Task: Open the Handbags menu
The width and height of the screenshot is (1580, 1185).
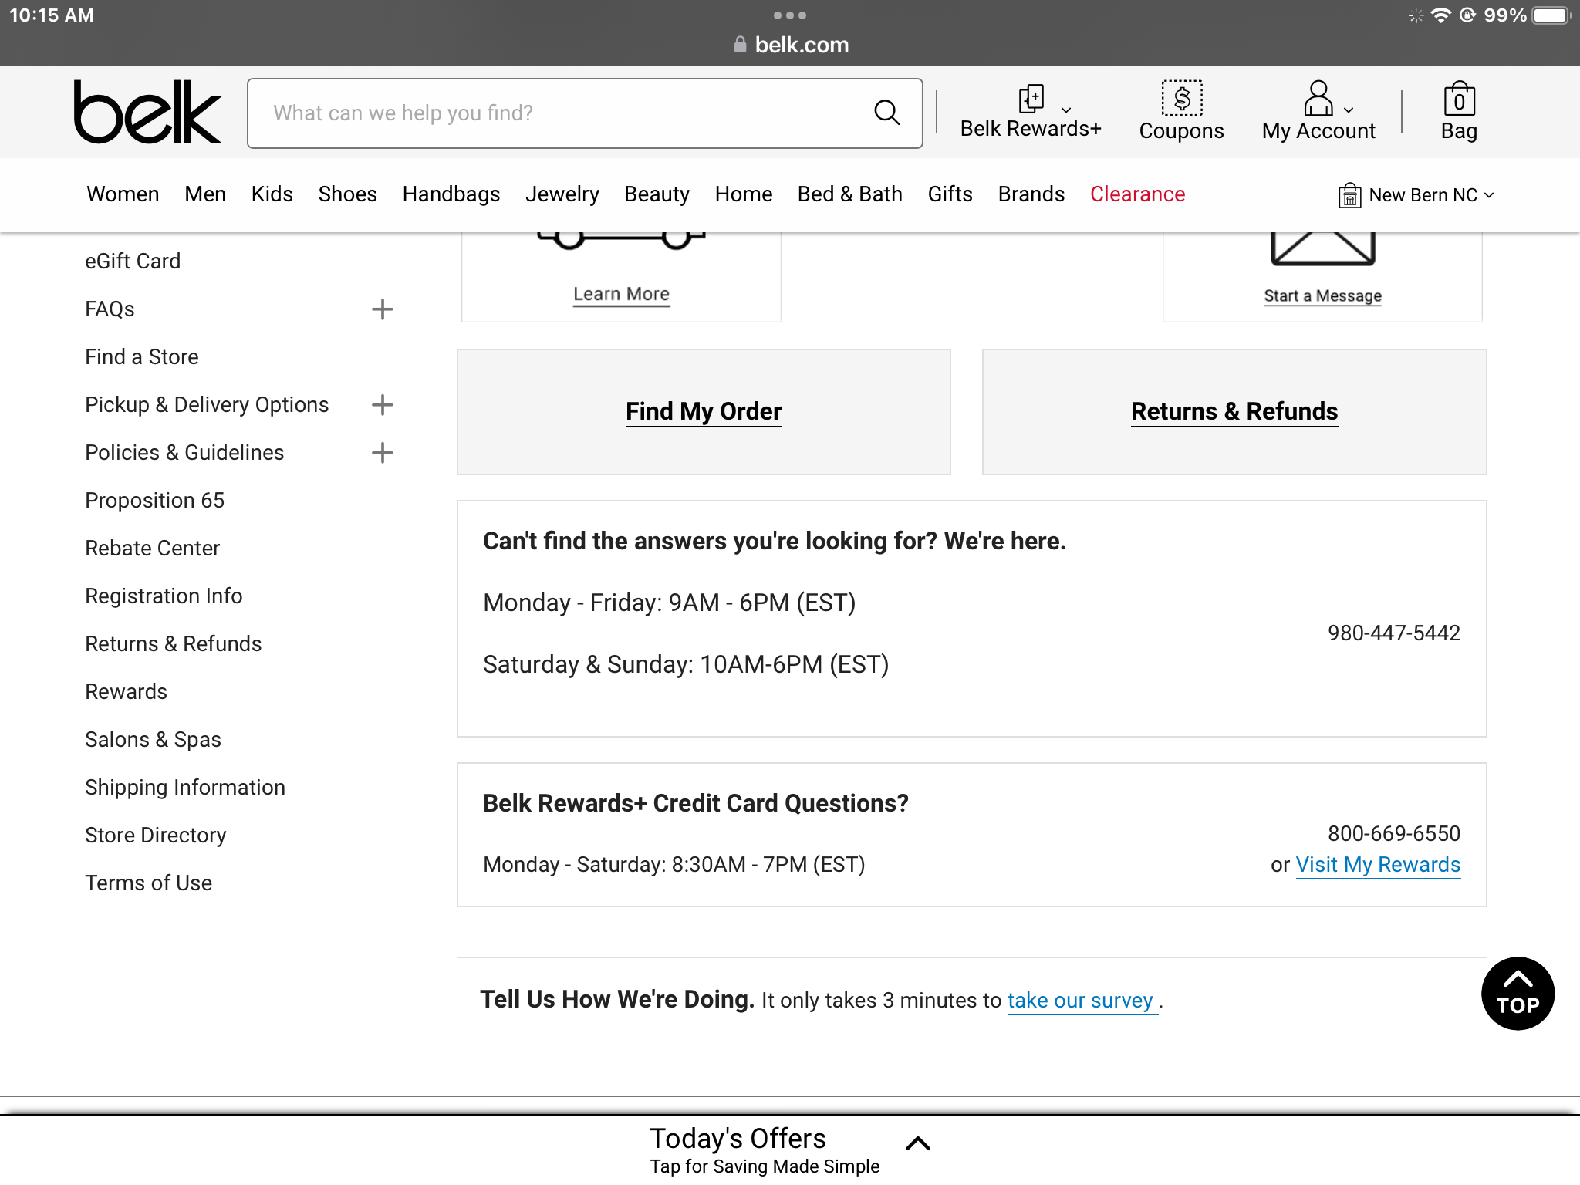Action: tap(451, 194)
